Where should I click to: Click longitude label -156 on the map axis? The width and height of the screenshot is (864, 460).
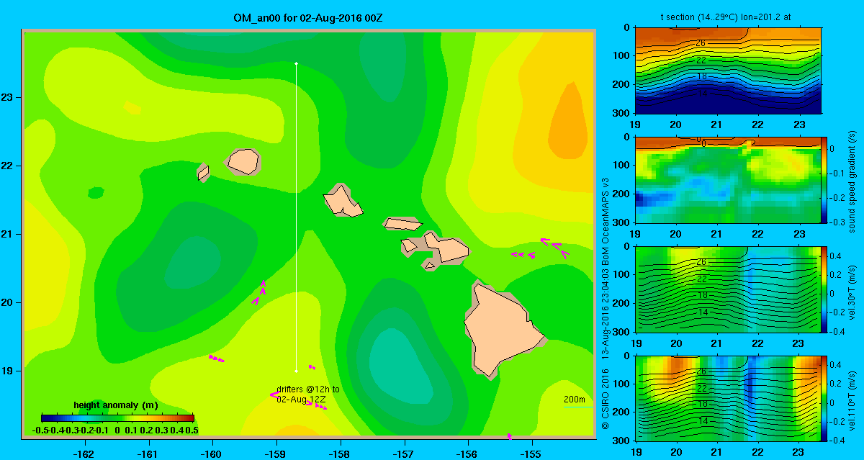pyautogui.click(x=467, y=454)
